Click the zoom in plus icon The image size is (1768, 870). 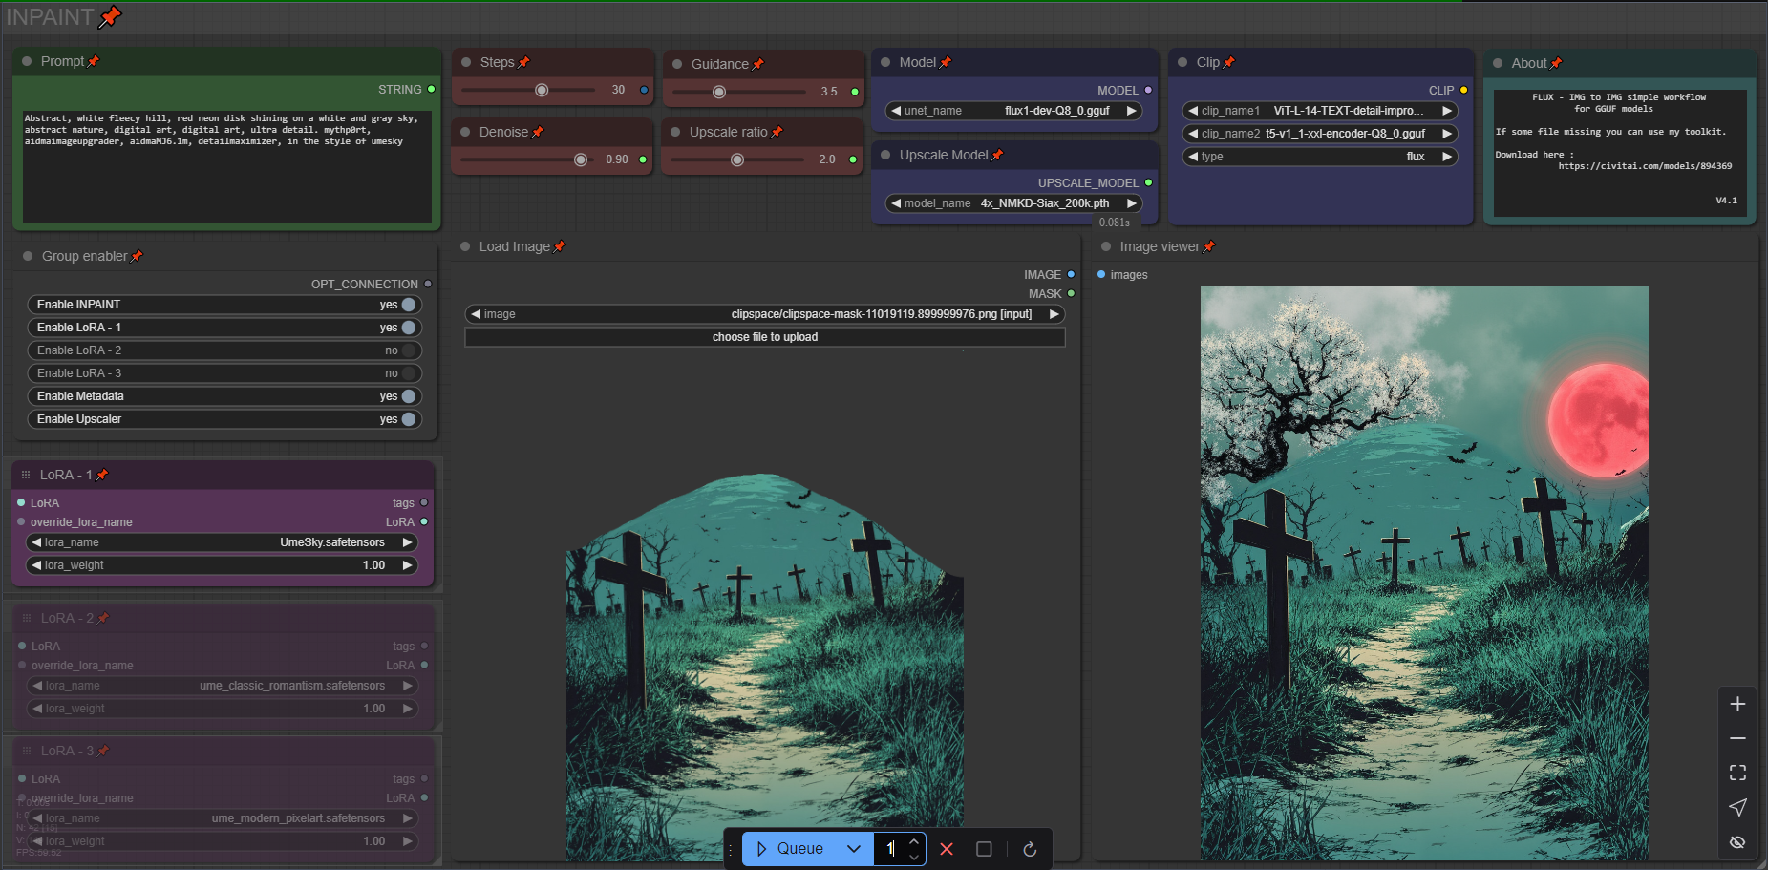point(1737,704)
